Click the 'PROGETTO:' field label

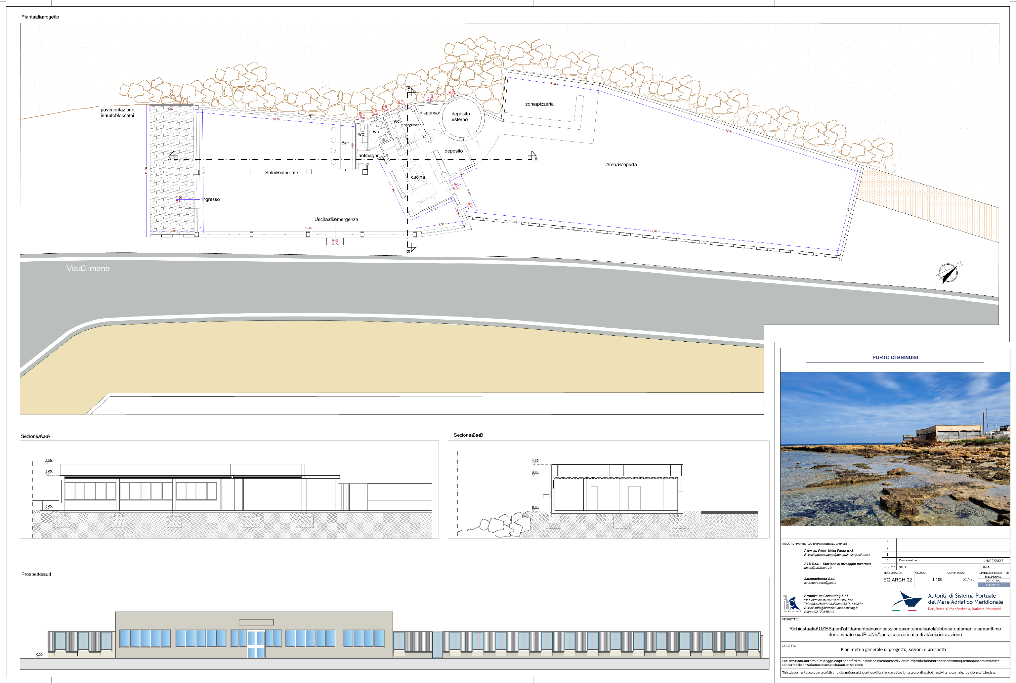(790, 619)
